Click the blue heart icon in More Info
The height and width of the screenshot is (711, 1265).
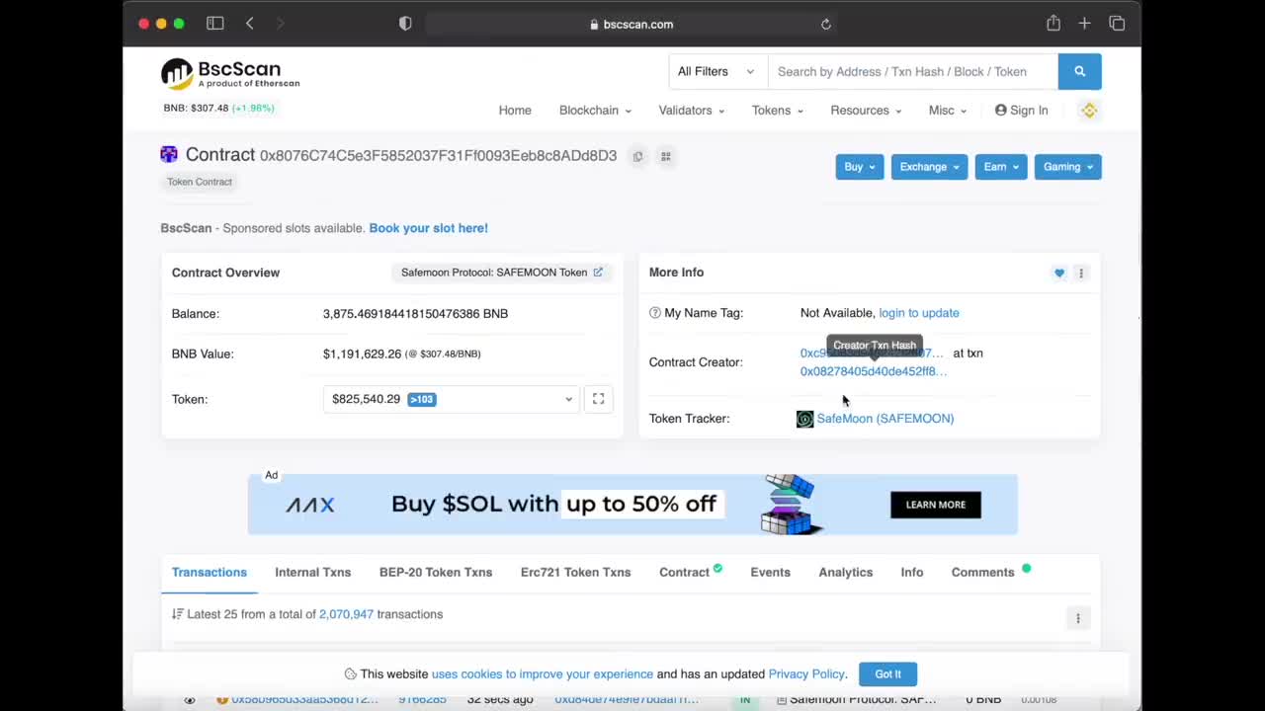click(x=1059, y=273)
